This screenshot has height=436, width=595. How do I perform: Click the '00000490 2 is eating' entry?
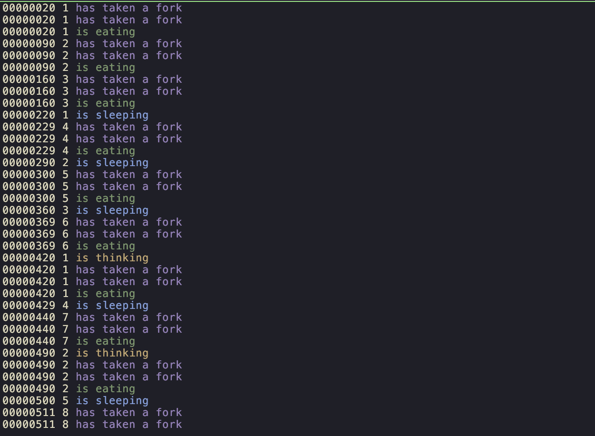point(69,389)
